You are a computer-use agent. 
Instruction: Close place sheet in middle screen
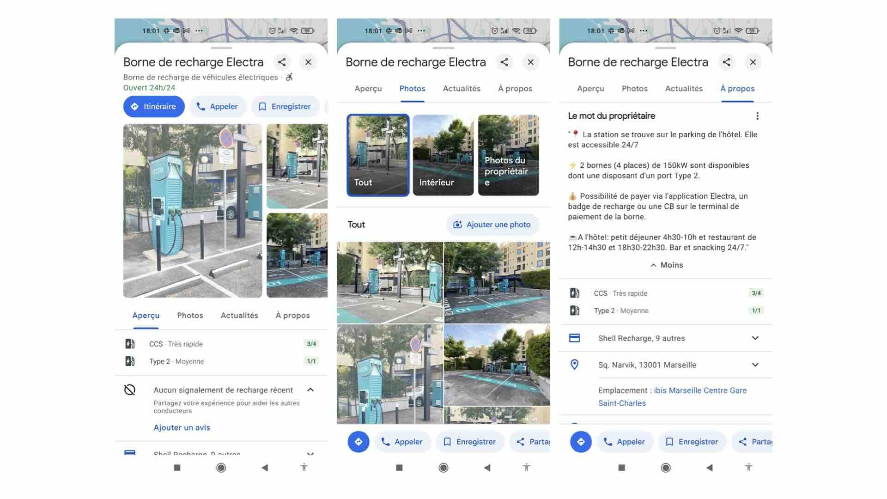point(531,62)
